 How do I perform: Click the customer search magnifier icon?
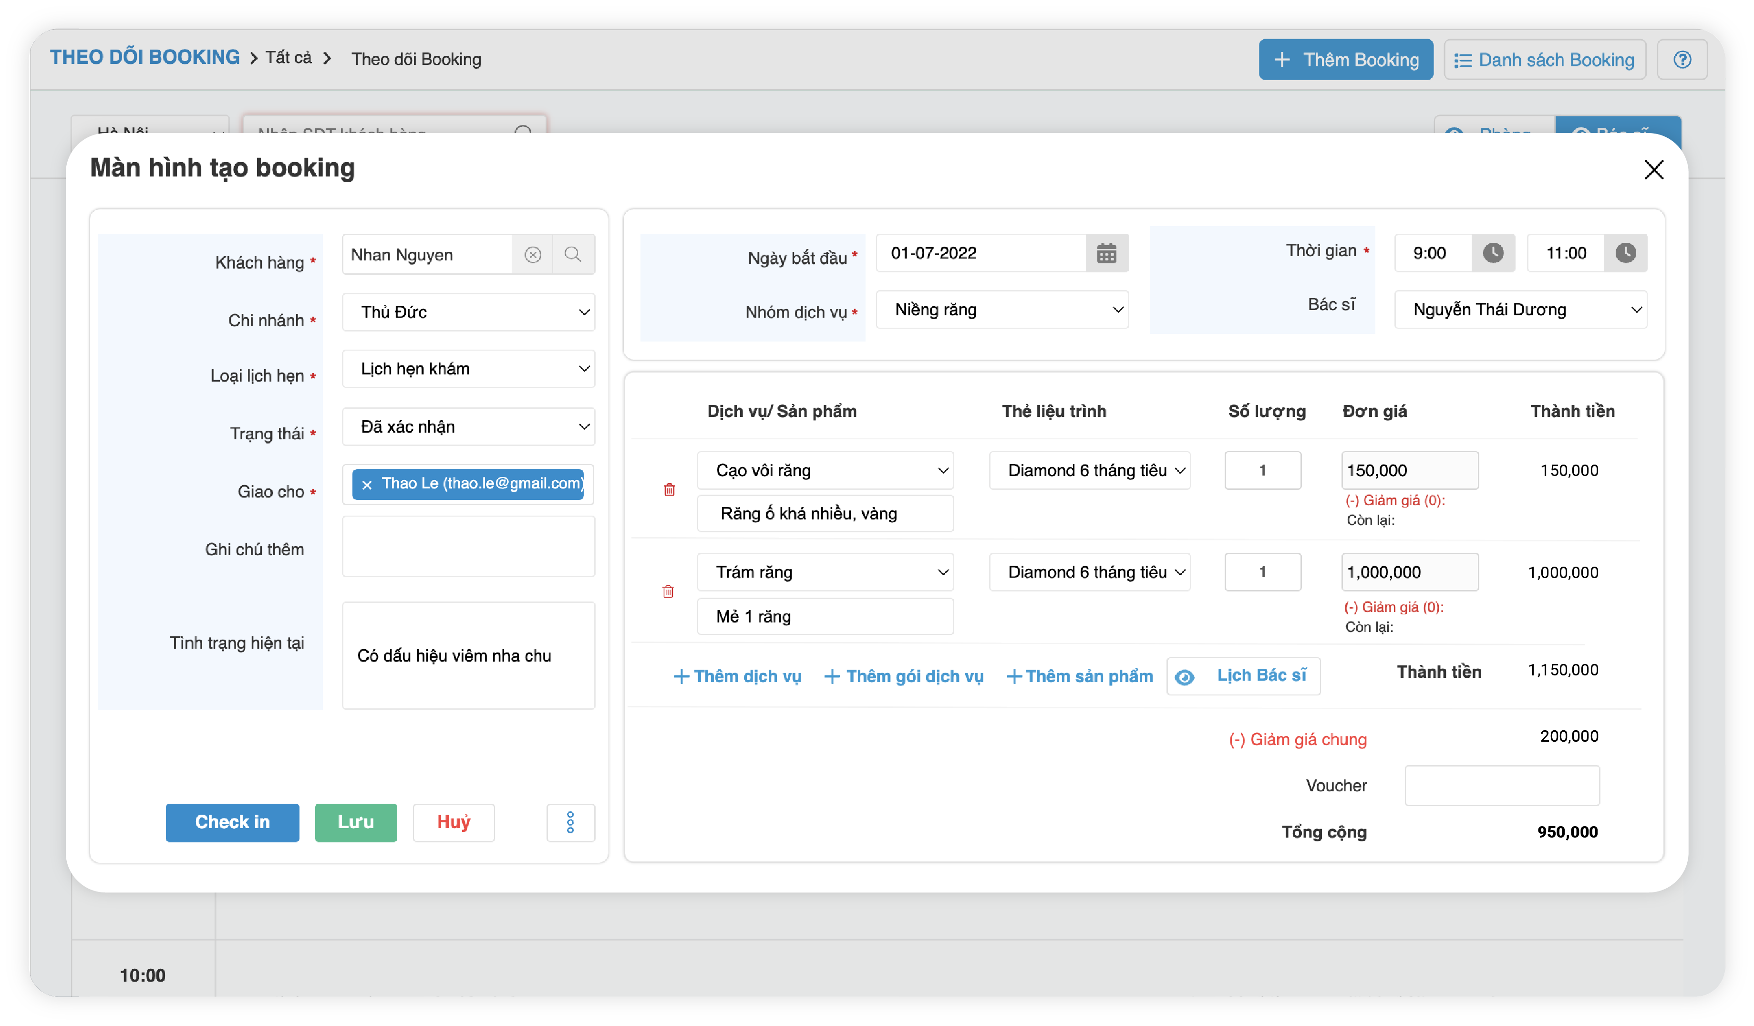point(573,255)
